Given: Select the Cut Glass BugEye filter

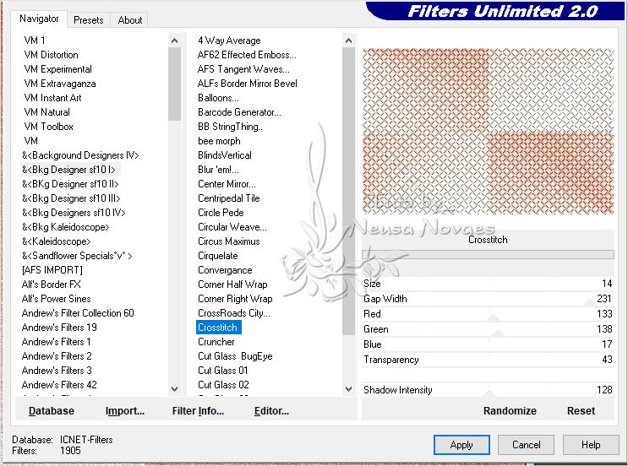Looking at the screenshot, I should click(x=235, y=356).
